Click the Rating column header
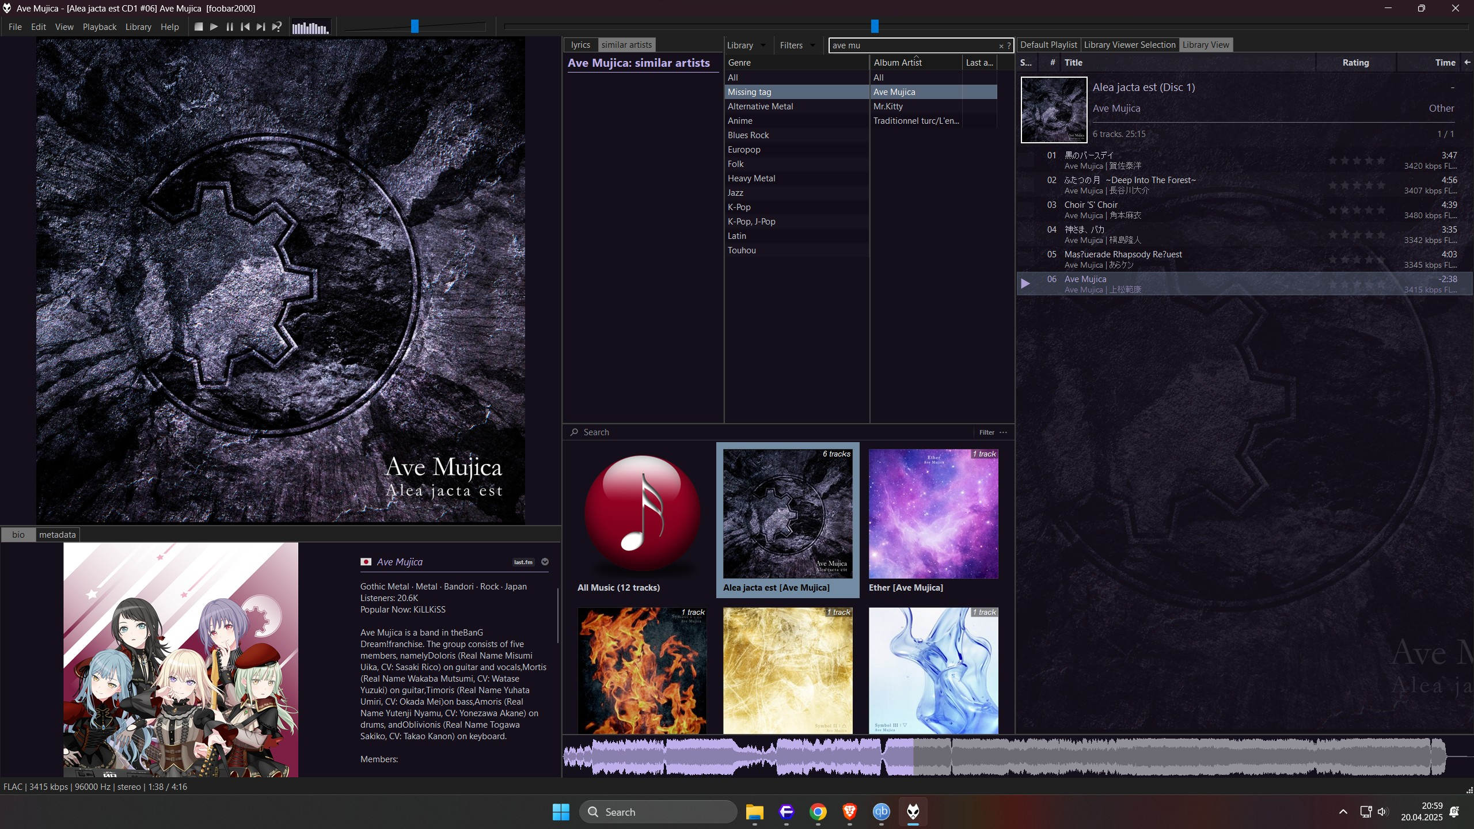The height and width of the screenshot is (829, 1474). [1355, 62]
